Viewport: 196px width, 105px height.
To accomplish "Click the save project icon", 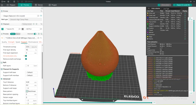I will [x=14, y=1].
